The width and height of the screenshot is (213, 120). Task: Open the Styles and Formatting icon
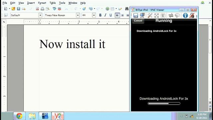click(x=6, y=15)
